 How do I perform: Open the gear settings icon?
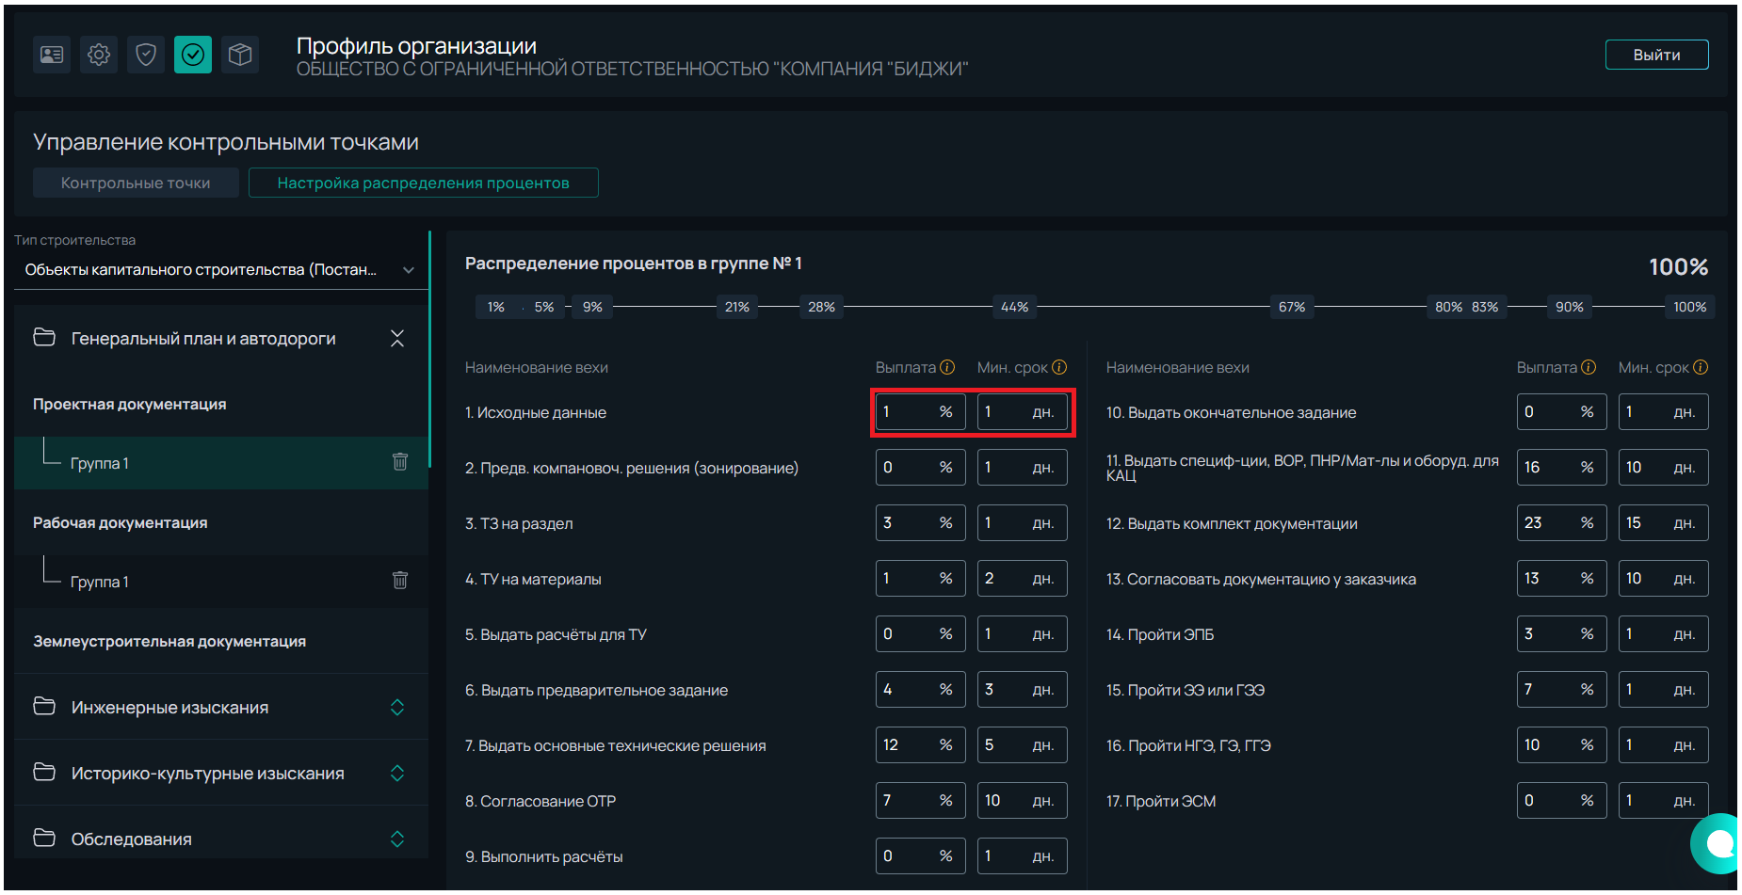[99, 56]
